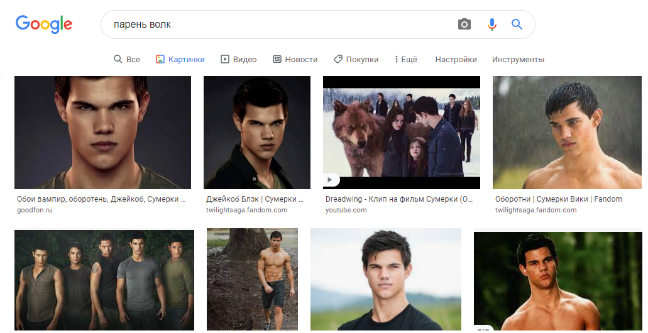Open the thumbnail of five men standing in a group
The image size is (648, 333).
tap(104, 280)
